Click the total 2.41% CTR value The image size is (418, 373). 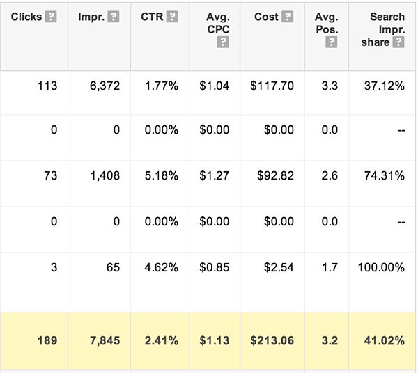point(162,341)
